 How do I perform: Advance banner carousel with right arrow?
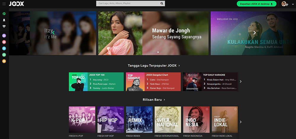[x=254, y=33]
